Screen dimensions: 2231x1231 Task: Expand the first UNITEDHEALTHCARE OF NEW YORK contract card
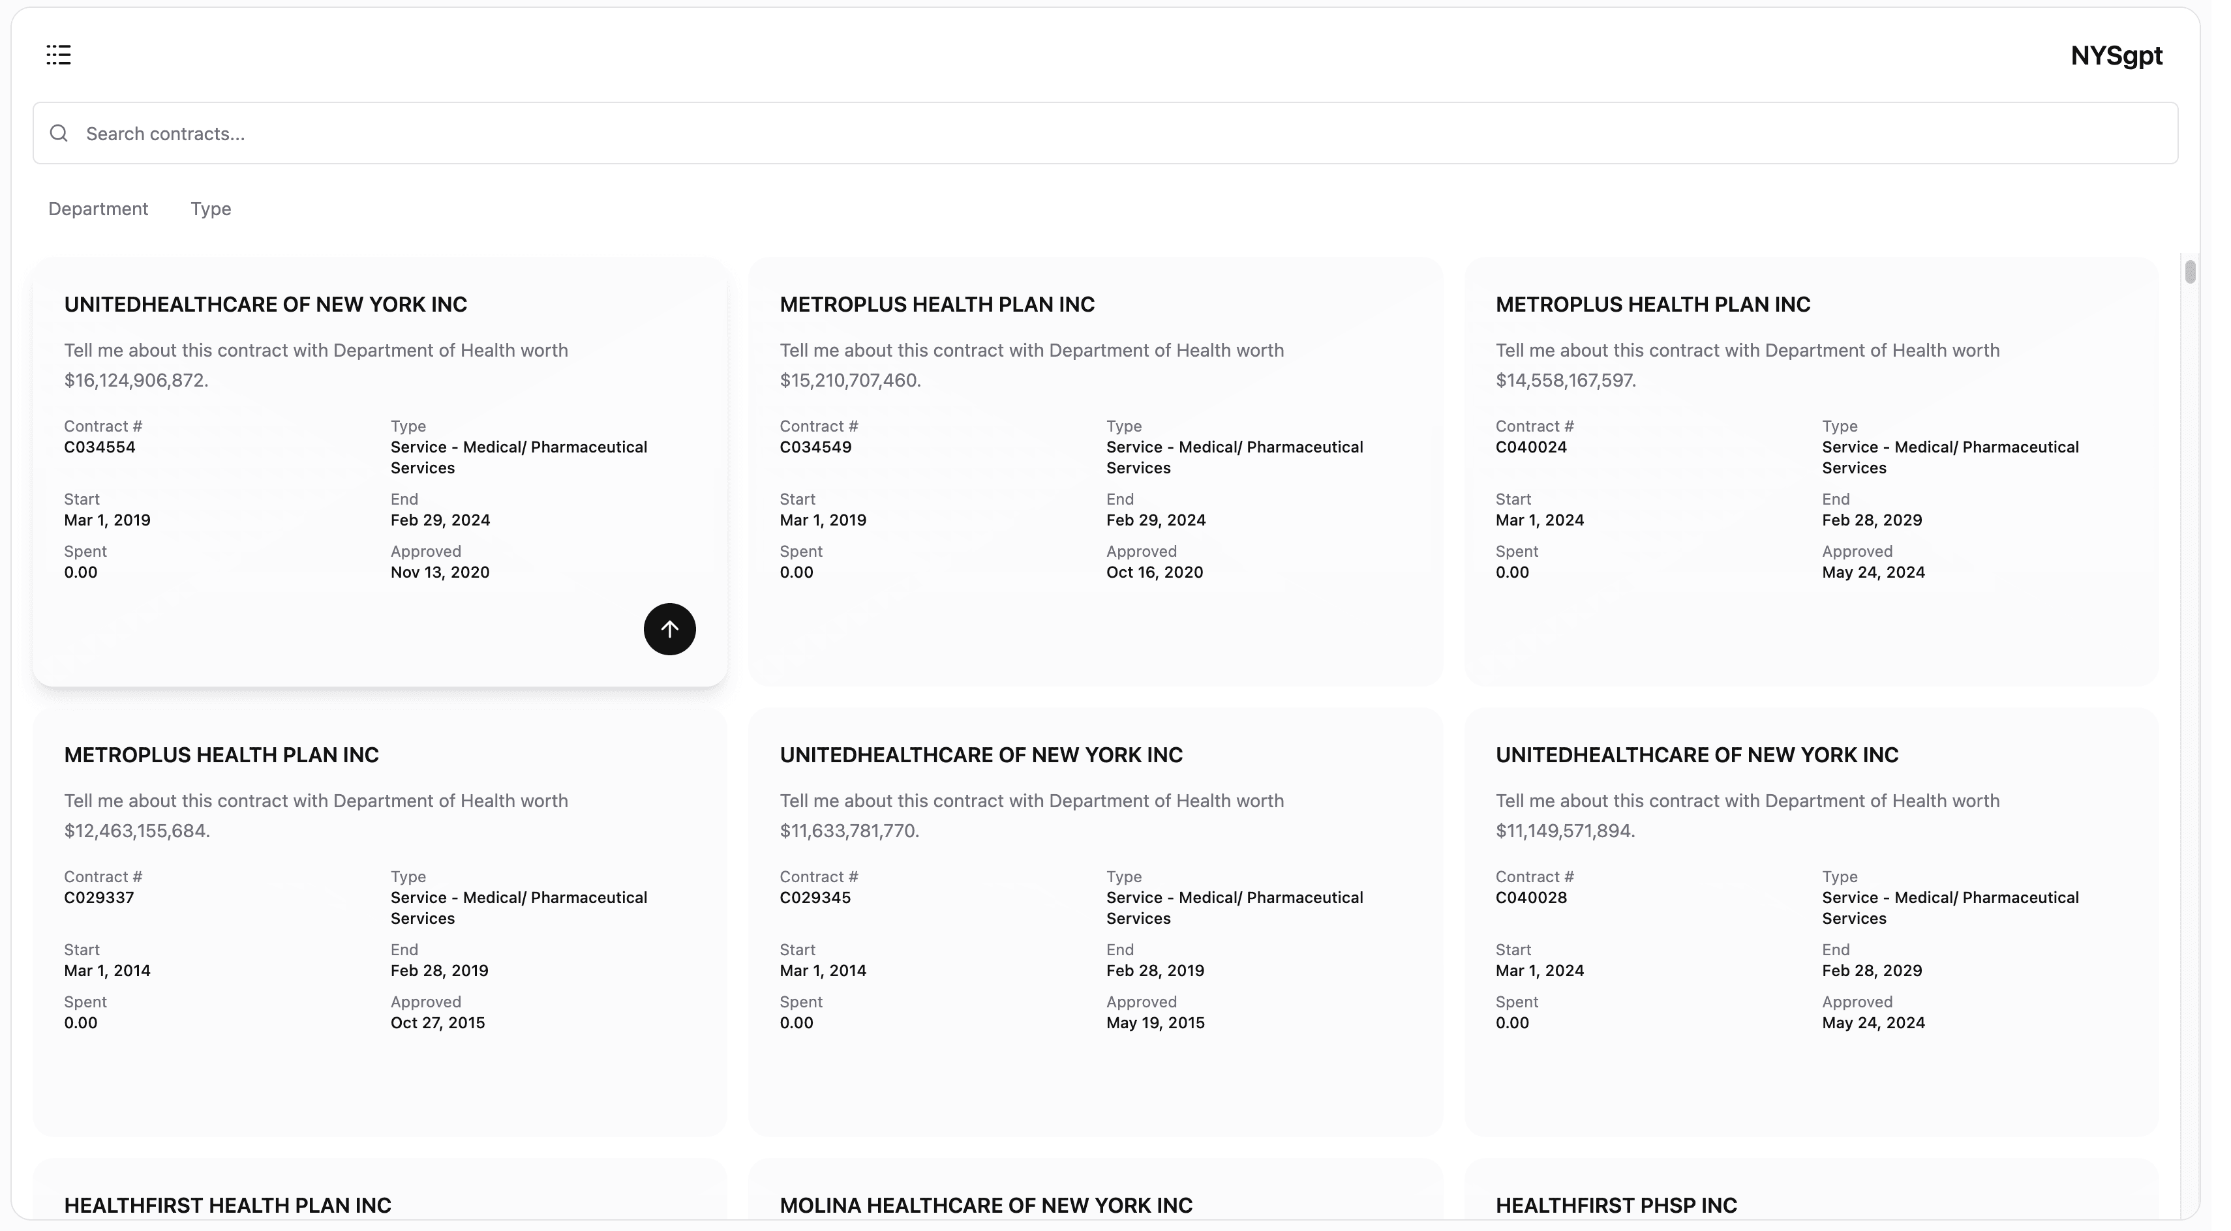pos(380,472)
